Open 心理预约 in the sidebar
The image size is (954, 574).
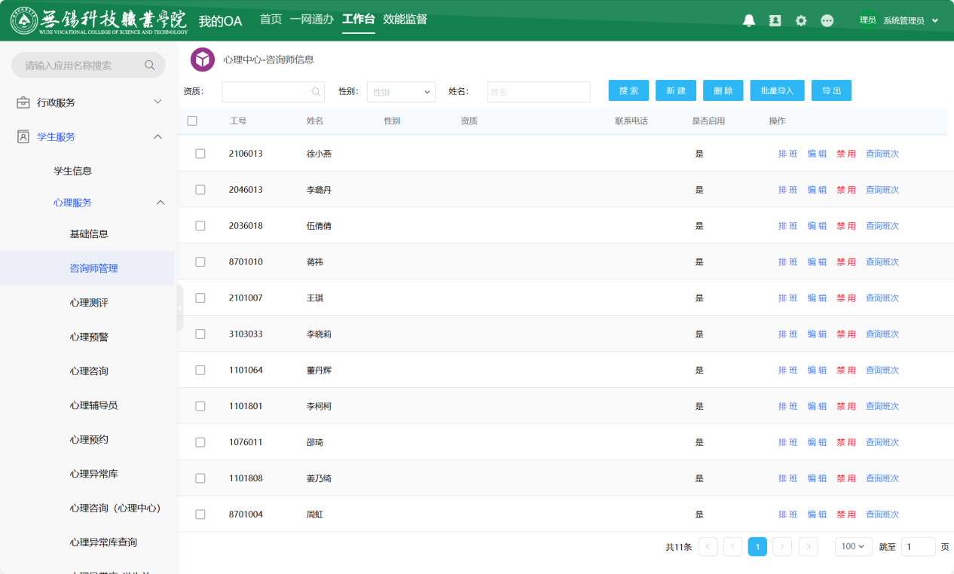click(x=89, y=440)
